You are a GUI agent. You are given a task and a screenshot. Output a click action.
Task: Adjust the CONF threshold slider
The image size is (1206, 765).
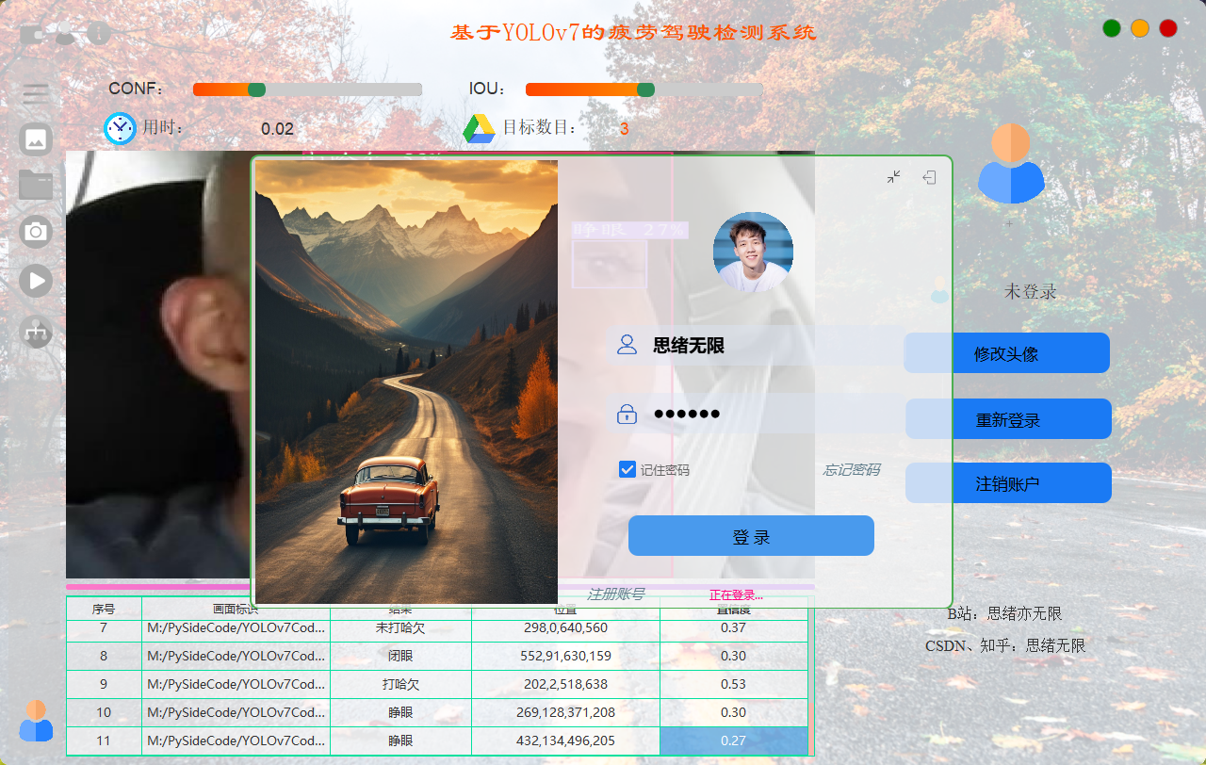307,90
